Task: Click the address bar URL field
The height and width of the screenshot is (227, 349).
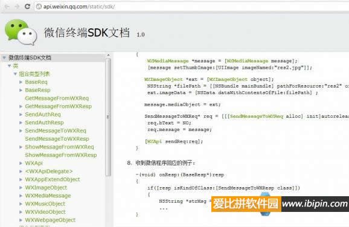Action: [191, 7]
